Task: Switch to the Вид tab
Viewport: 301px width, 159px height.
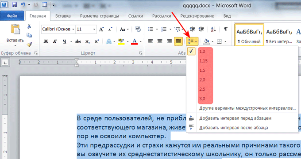Action: 227,16
